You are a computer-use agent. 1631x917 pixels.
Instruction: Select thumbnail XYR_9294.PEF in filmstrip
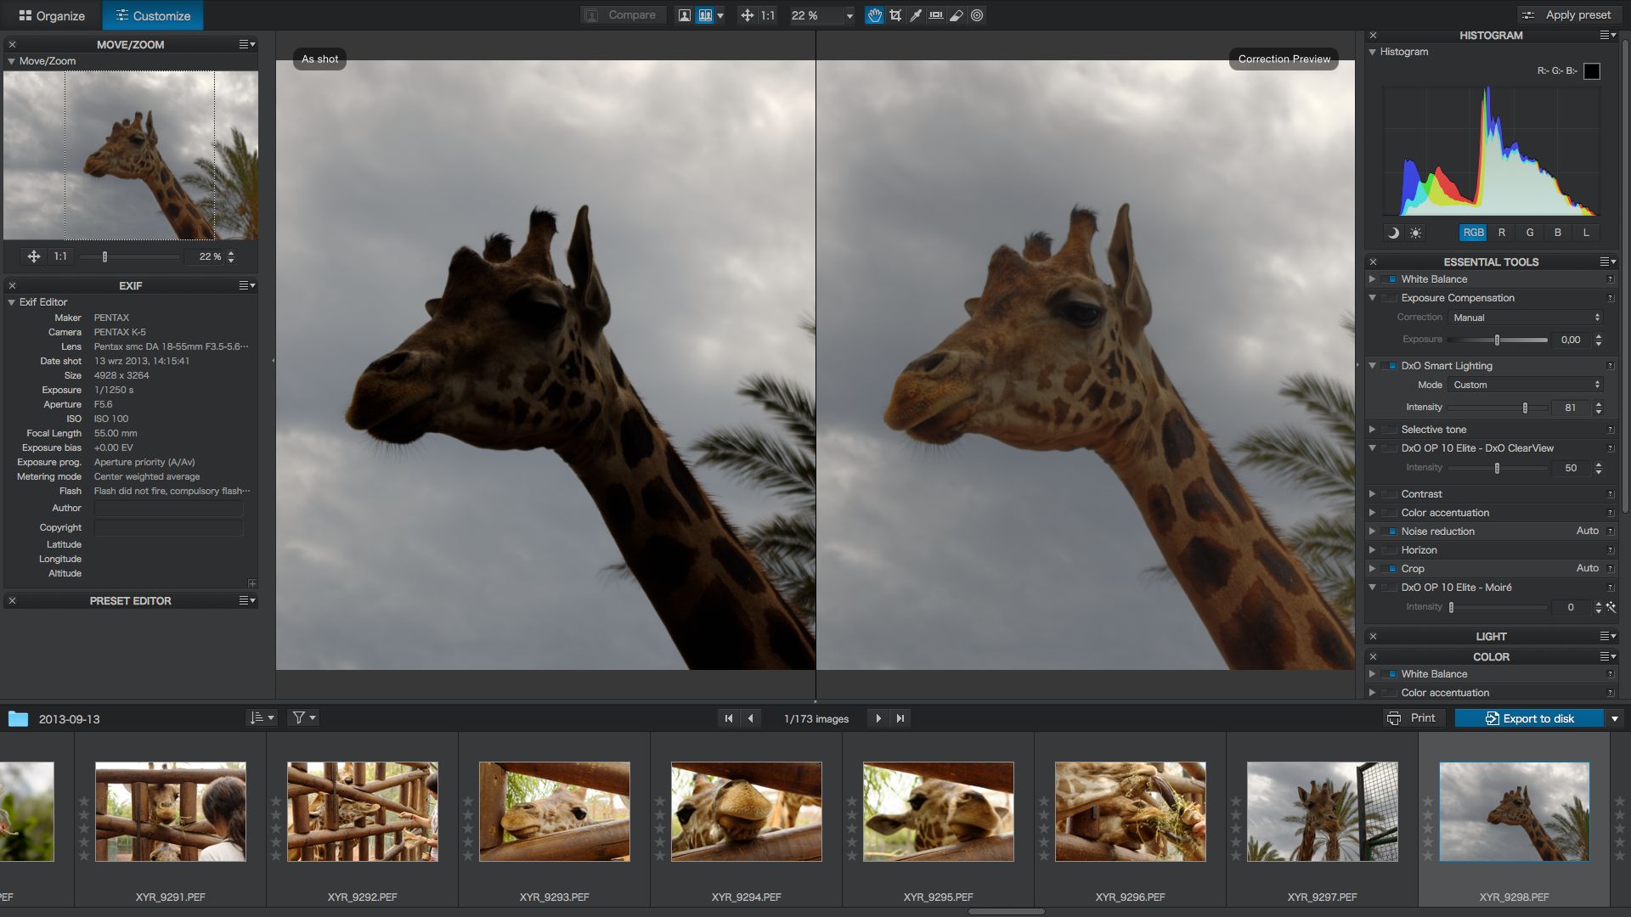[747, 812]
